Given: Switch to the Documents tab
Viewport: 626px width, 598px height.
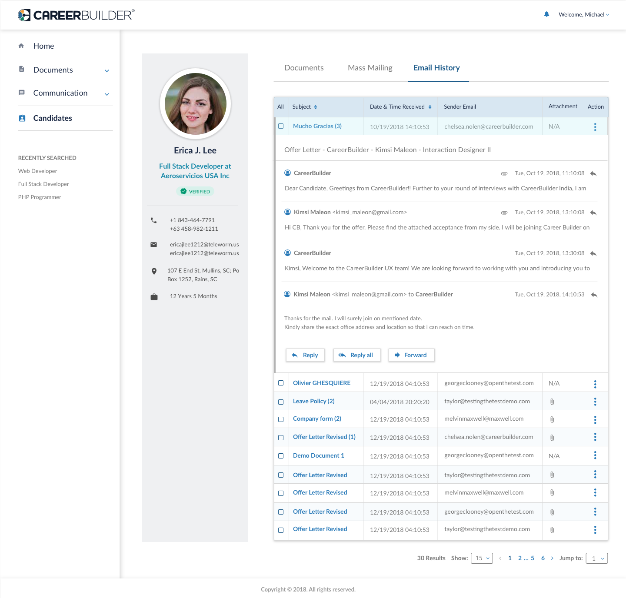Looking at the screenshot, I should 304,68.
